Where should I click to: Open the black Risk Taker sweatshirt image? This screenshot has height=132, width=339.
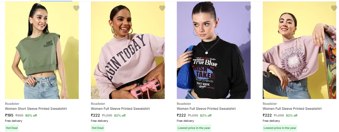pyautogui.click(x=214, y=50)
